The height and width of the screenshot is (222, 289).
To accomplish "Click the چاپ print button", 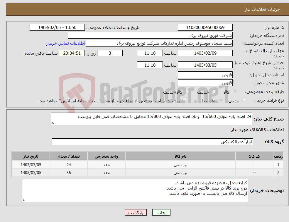I will tap(161, 212).
